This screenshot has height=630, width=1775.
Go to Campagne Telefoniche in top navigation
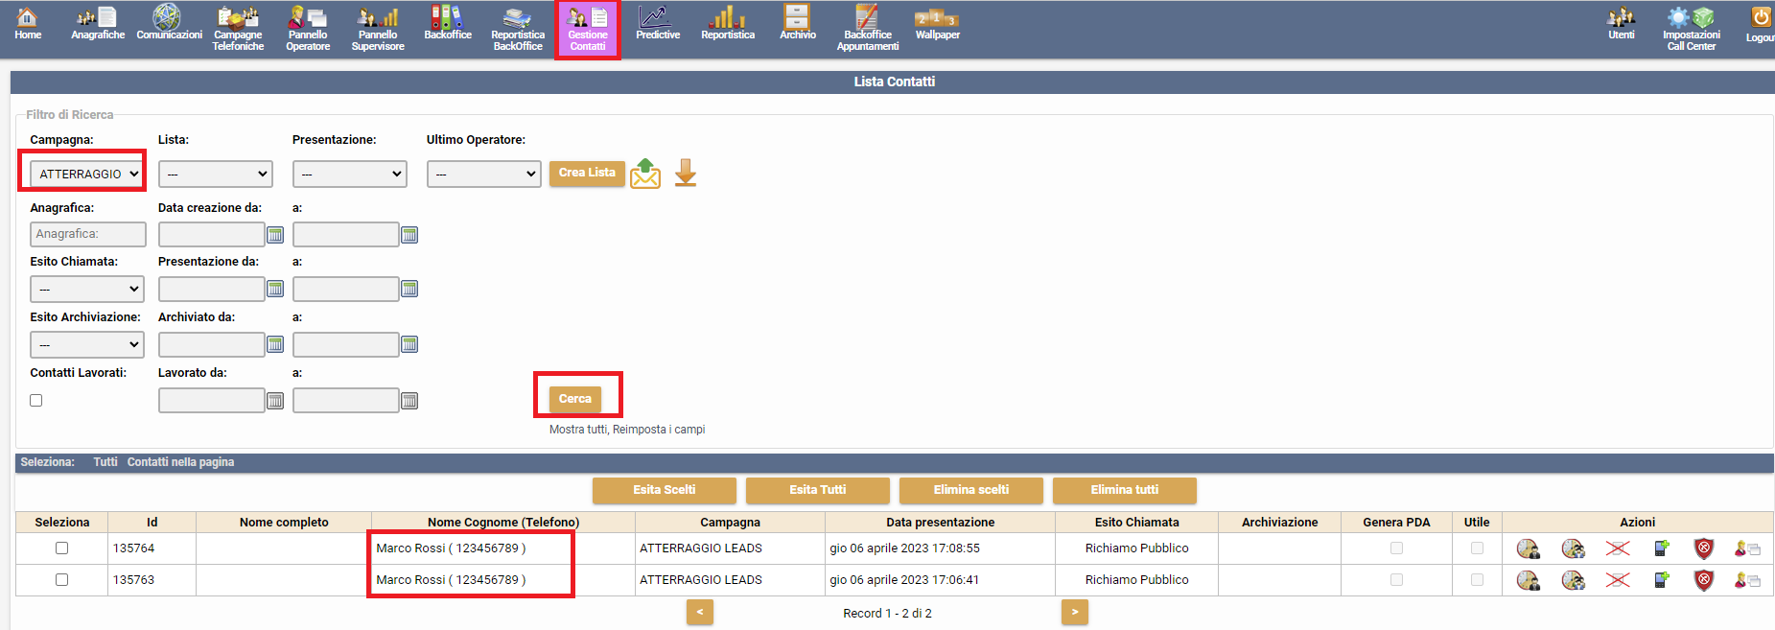[238, 29]
